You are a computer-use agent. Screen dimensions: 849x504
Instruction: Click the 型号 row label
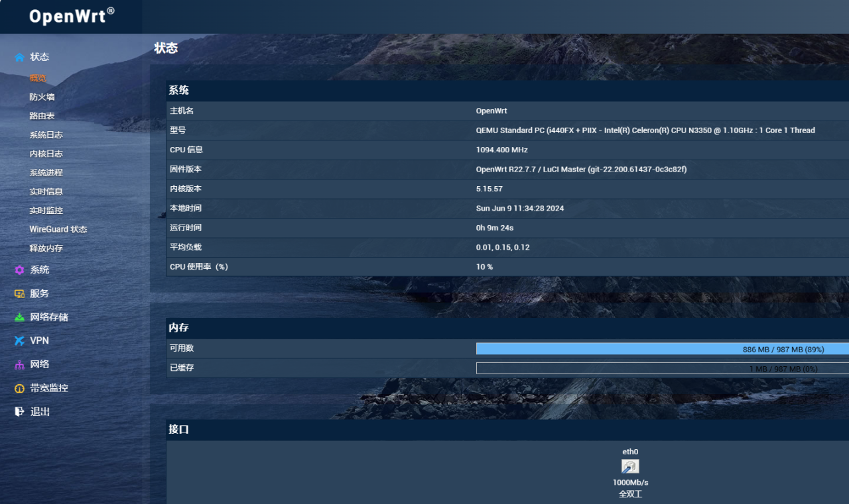(x=178, y=130)
